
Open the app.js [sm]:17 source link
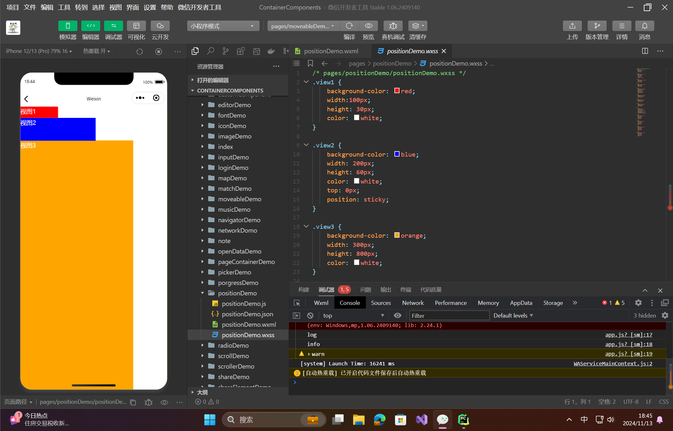click(628, 335)
